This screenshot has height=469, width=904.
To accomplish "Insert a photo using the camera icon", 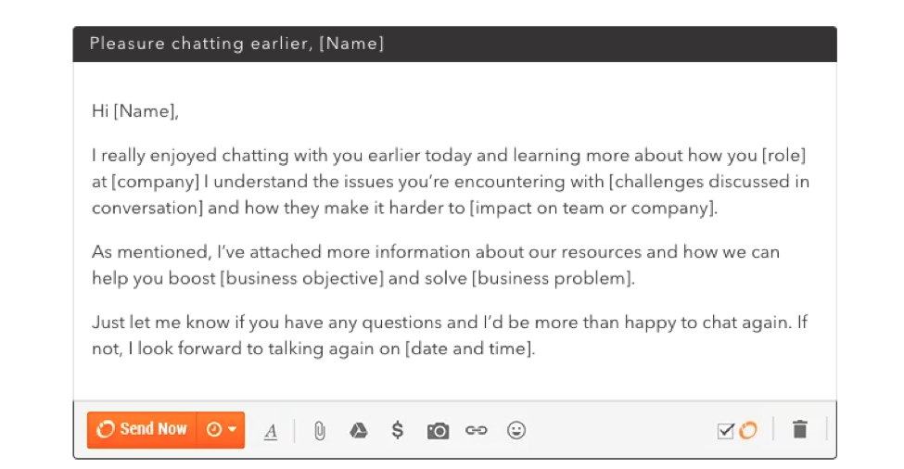I will pyautogui.click(x=438, y=430).
